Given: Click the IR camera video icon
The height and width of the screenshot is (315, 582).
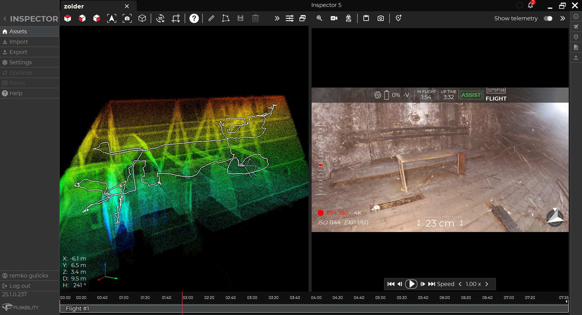Looking at the screenshot, I should pos(334,18).
